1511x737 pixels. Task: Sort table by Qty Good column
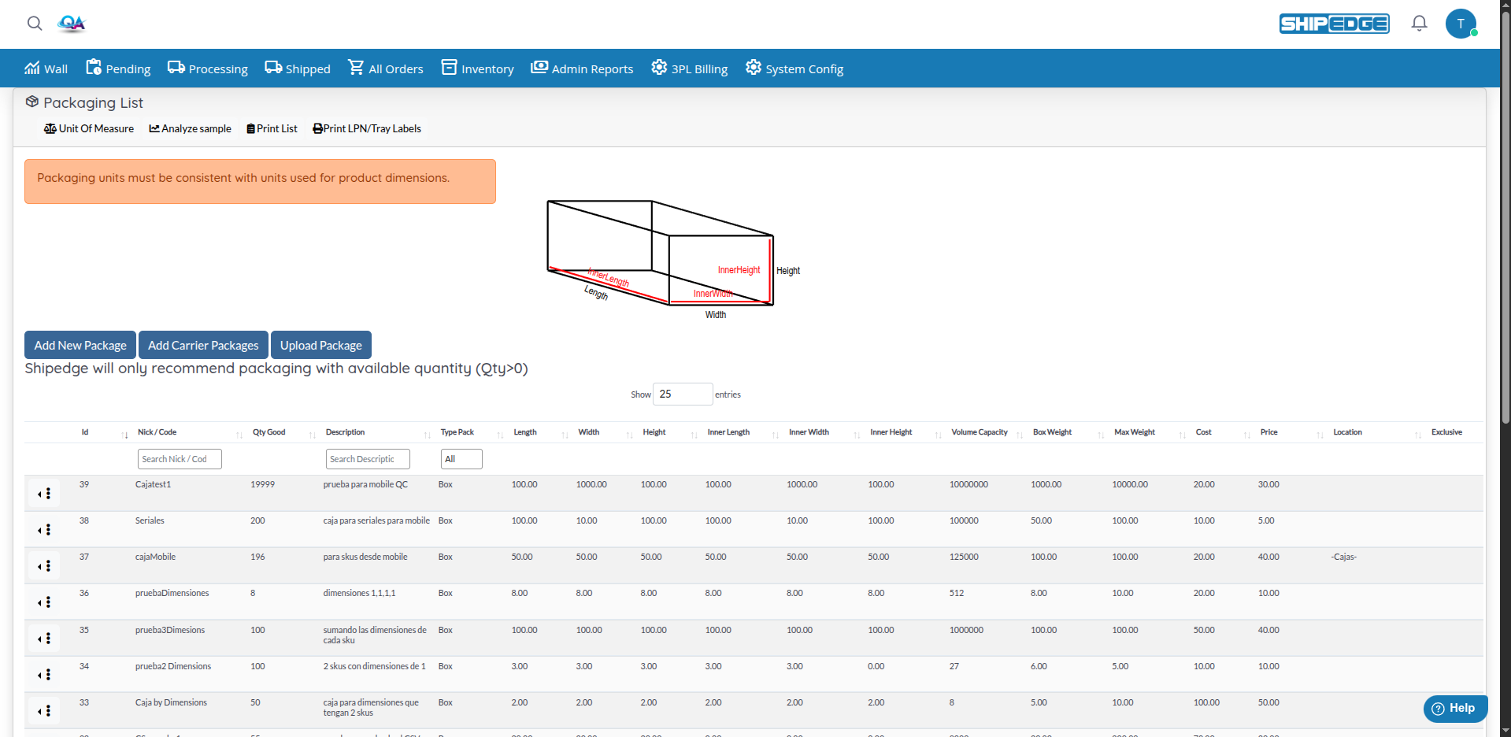[x=269, y=432]
